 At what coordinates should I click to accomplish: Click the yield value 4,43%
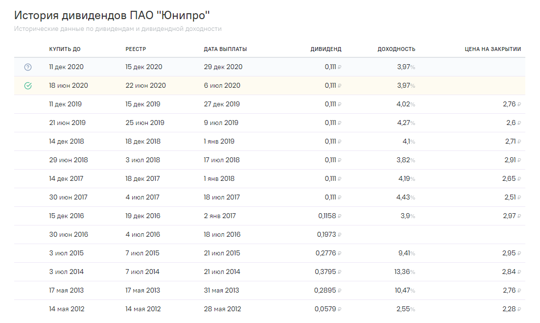click(406, 197)
